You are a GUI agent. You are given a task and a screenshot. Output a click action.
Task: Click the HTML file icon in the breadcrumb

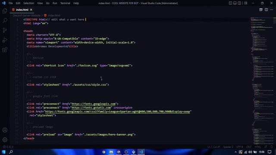45,15
